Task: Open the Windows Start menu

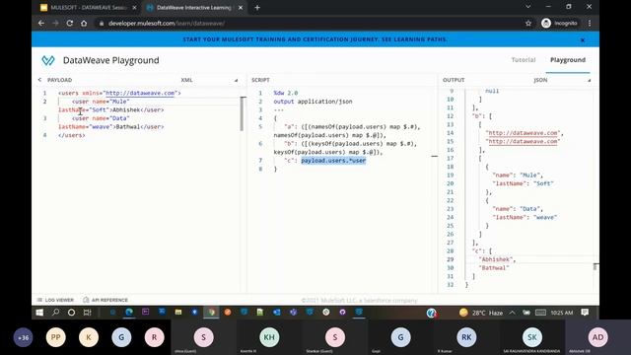Action: (x=39, y=313)
